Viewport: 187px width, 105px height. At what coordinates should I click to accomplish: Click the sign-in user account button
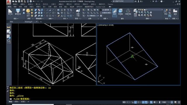pyautogui.click(x=140, y=1)
